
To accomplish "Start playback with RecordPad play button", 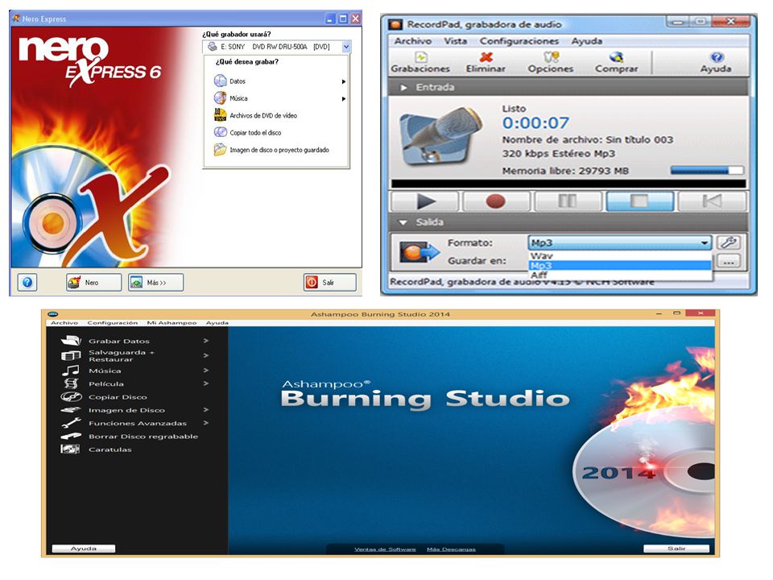I will pyautogui.click(x=425, y=201).
